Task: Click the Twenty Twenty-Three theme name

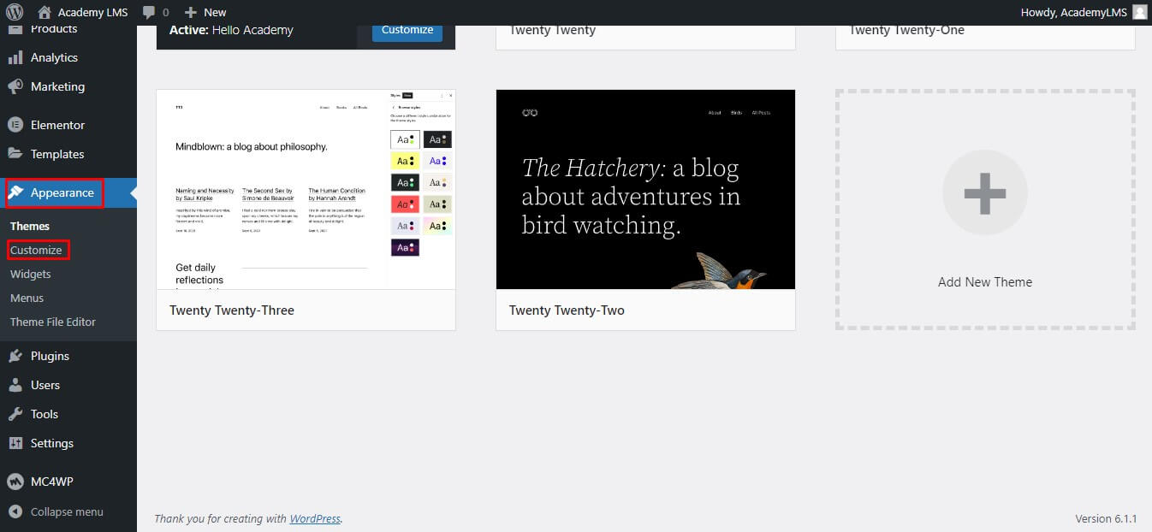Action: (232, 310)
